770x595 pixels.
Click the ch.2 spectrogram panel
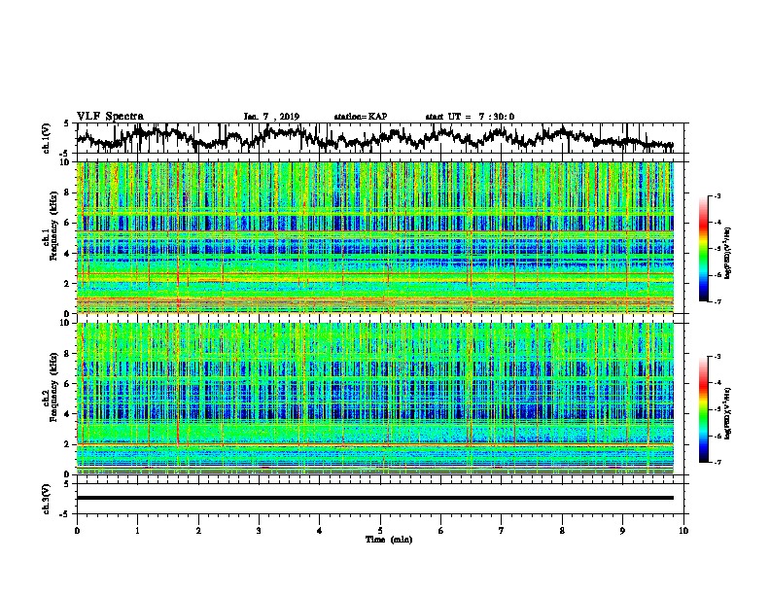(x=375, y=399)
